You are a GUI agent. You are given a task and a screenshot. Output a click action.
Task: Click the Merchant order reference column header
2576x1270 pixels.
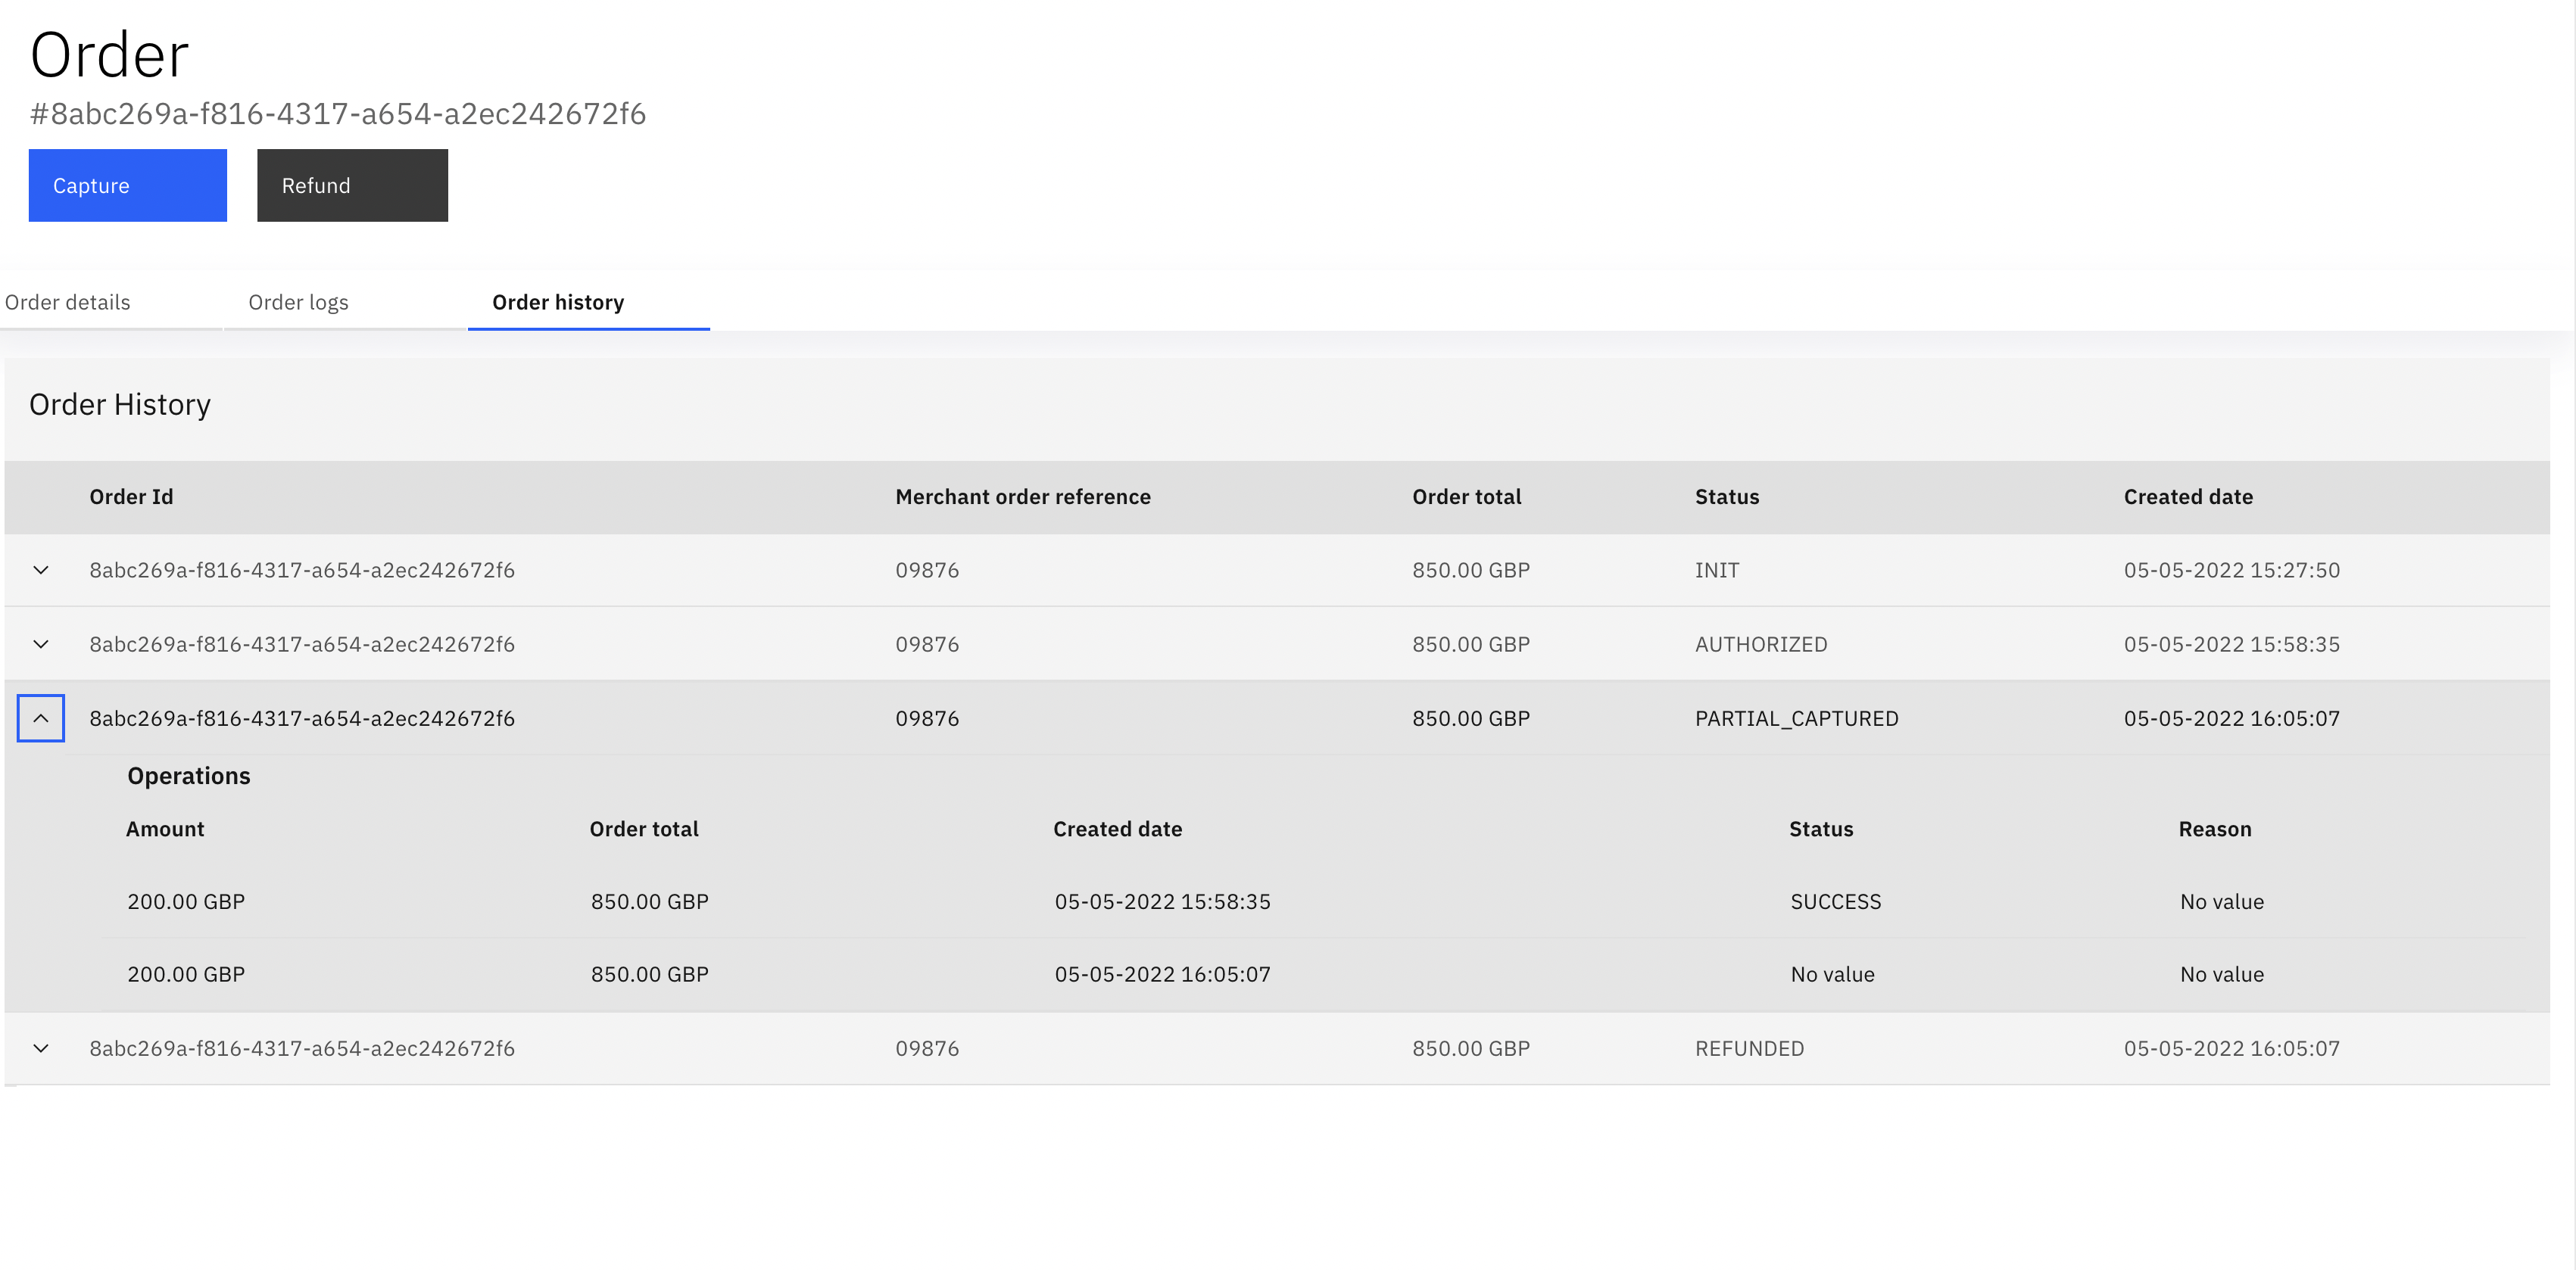[x=1023, y=496]
